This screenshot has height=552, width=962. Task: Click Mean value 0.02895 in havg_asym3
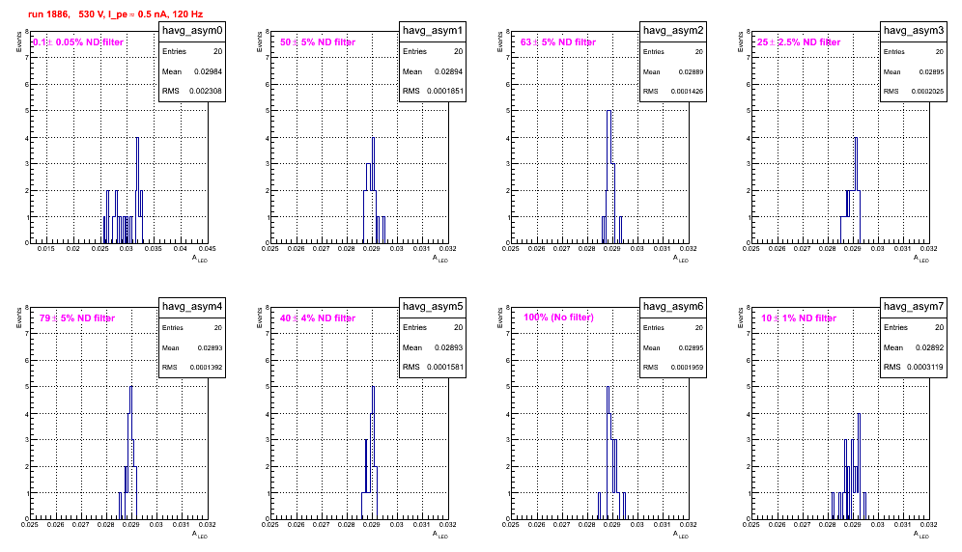pos(931,71)
